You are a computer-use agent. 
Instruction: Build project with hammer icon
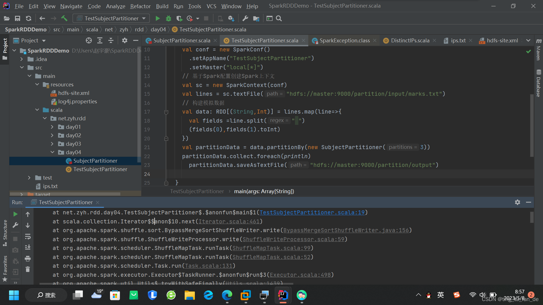pyautogui.click(x=64, y=18)
